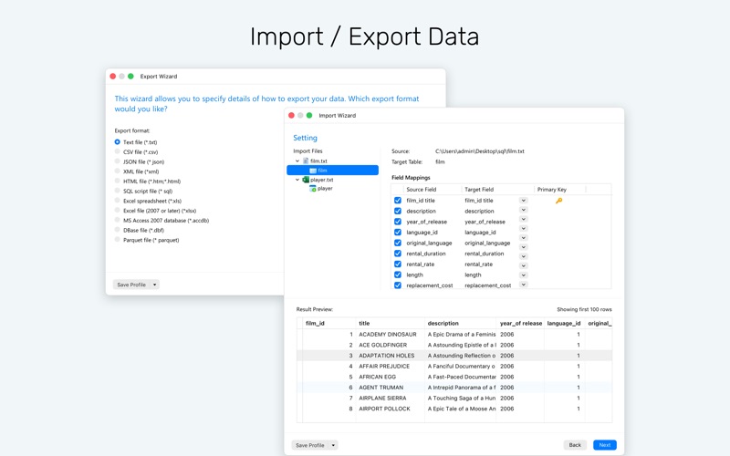Select the ADAPTATION HOLES row
This screenshot has height=456, width=730.
[454, 356]
